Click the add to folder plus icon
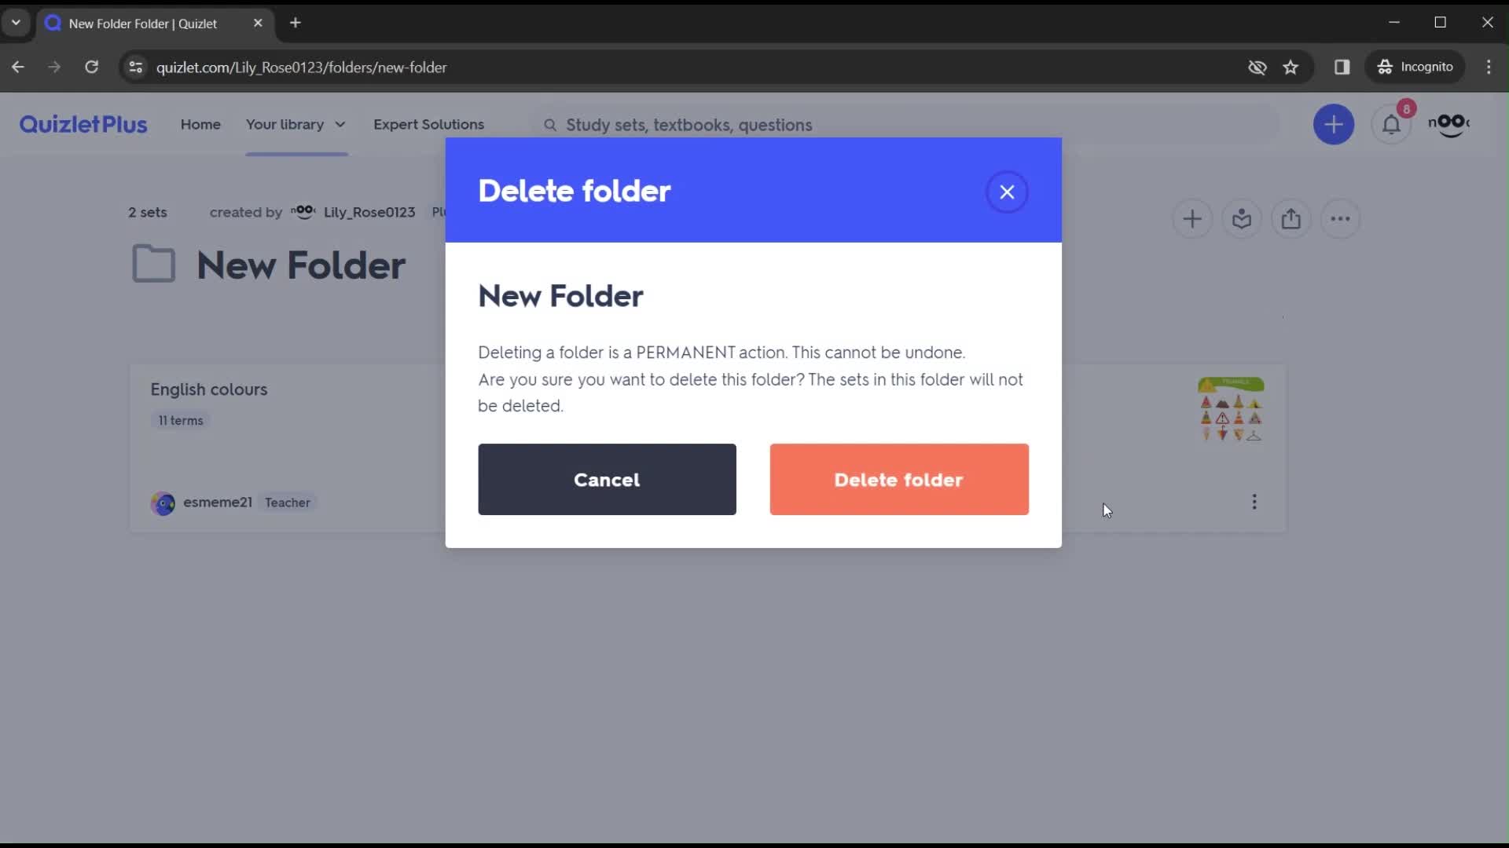The width and height of the screenshot is (1509, 848). [1191, 218]
